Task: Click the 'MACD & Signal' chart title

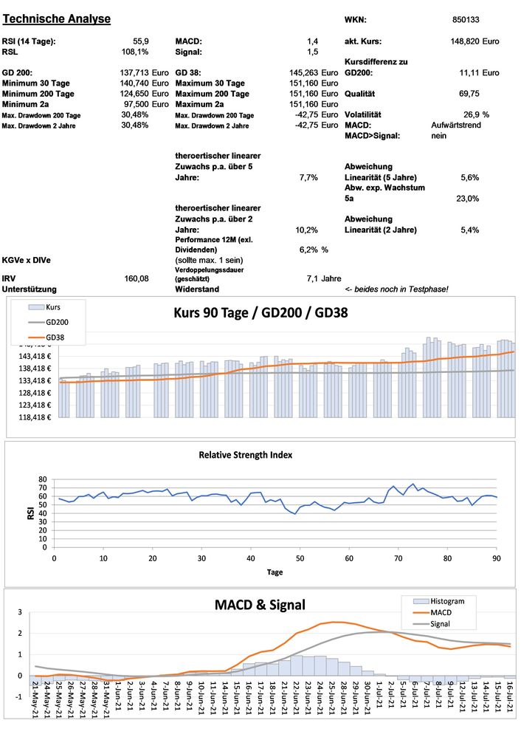Action: [x=260, y=605]
